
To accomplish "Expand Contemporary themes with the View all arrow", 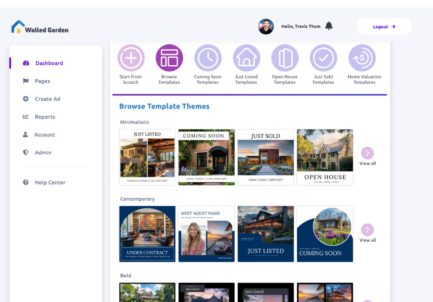I will [367, 230].
